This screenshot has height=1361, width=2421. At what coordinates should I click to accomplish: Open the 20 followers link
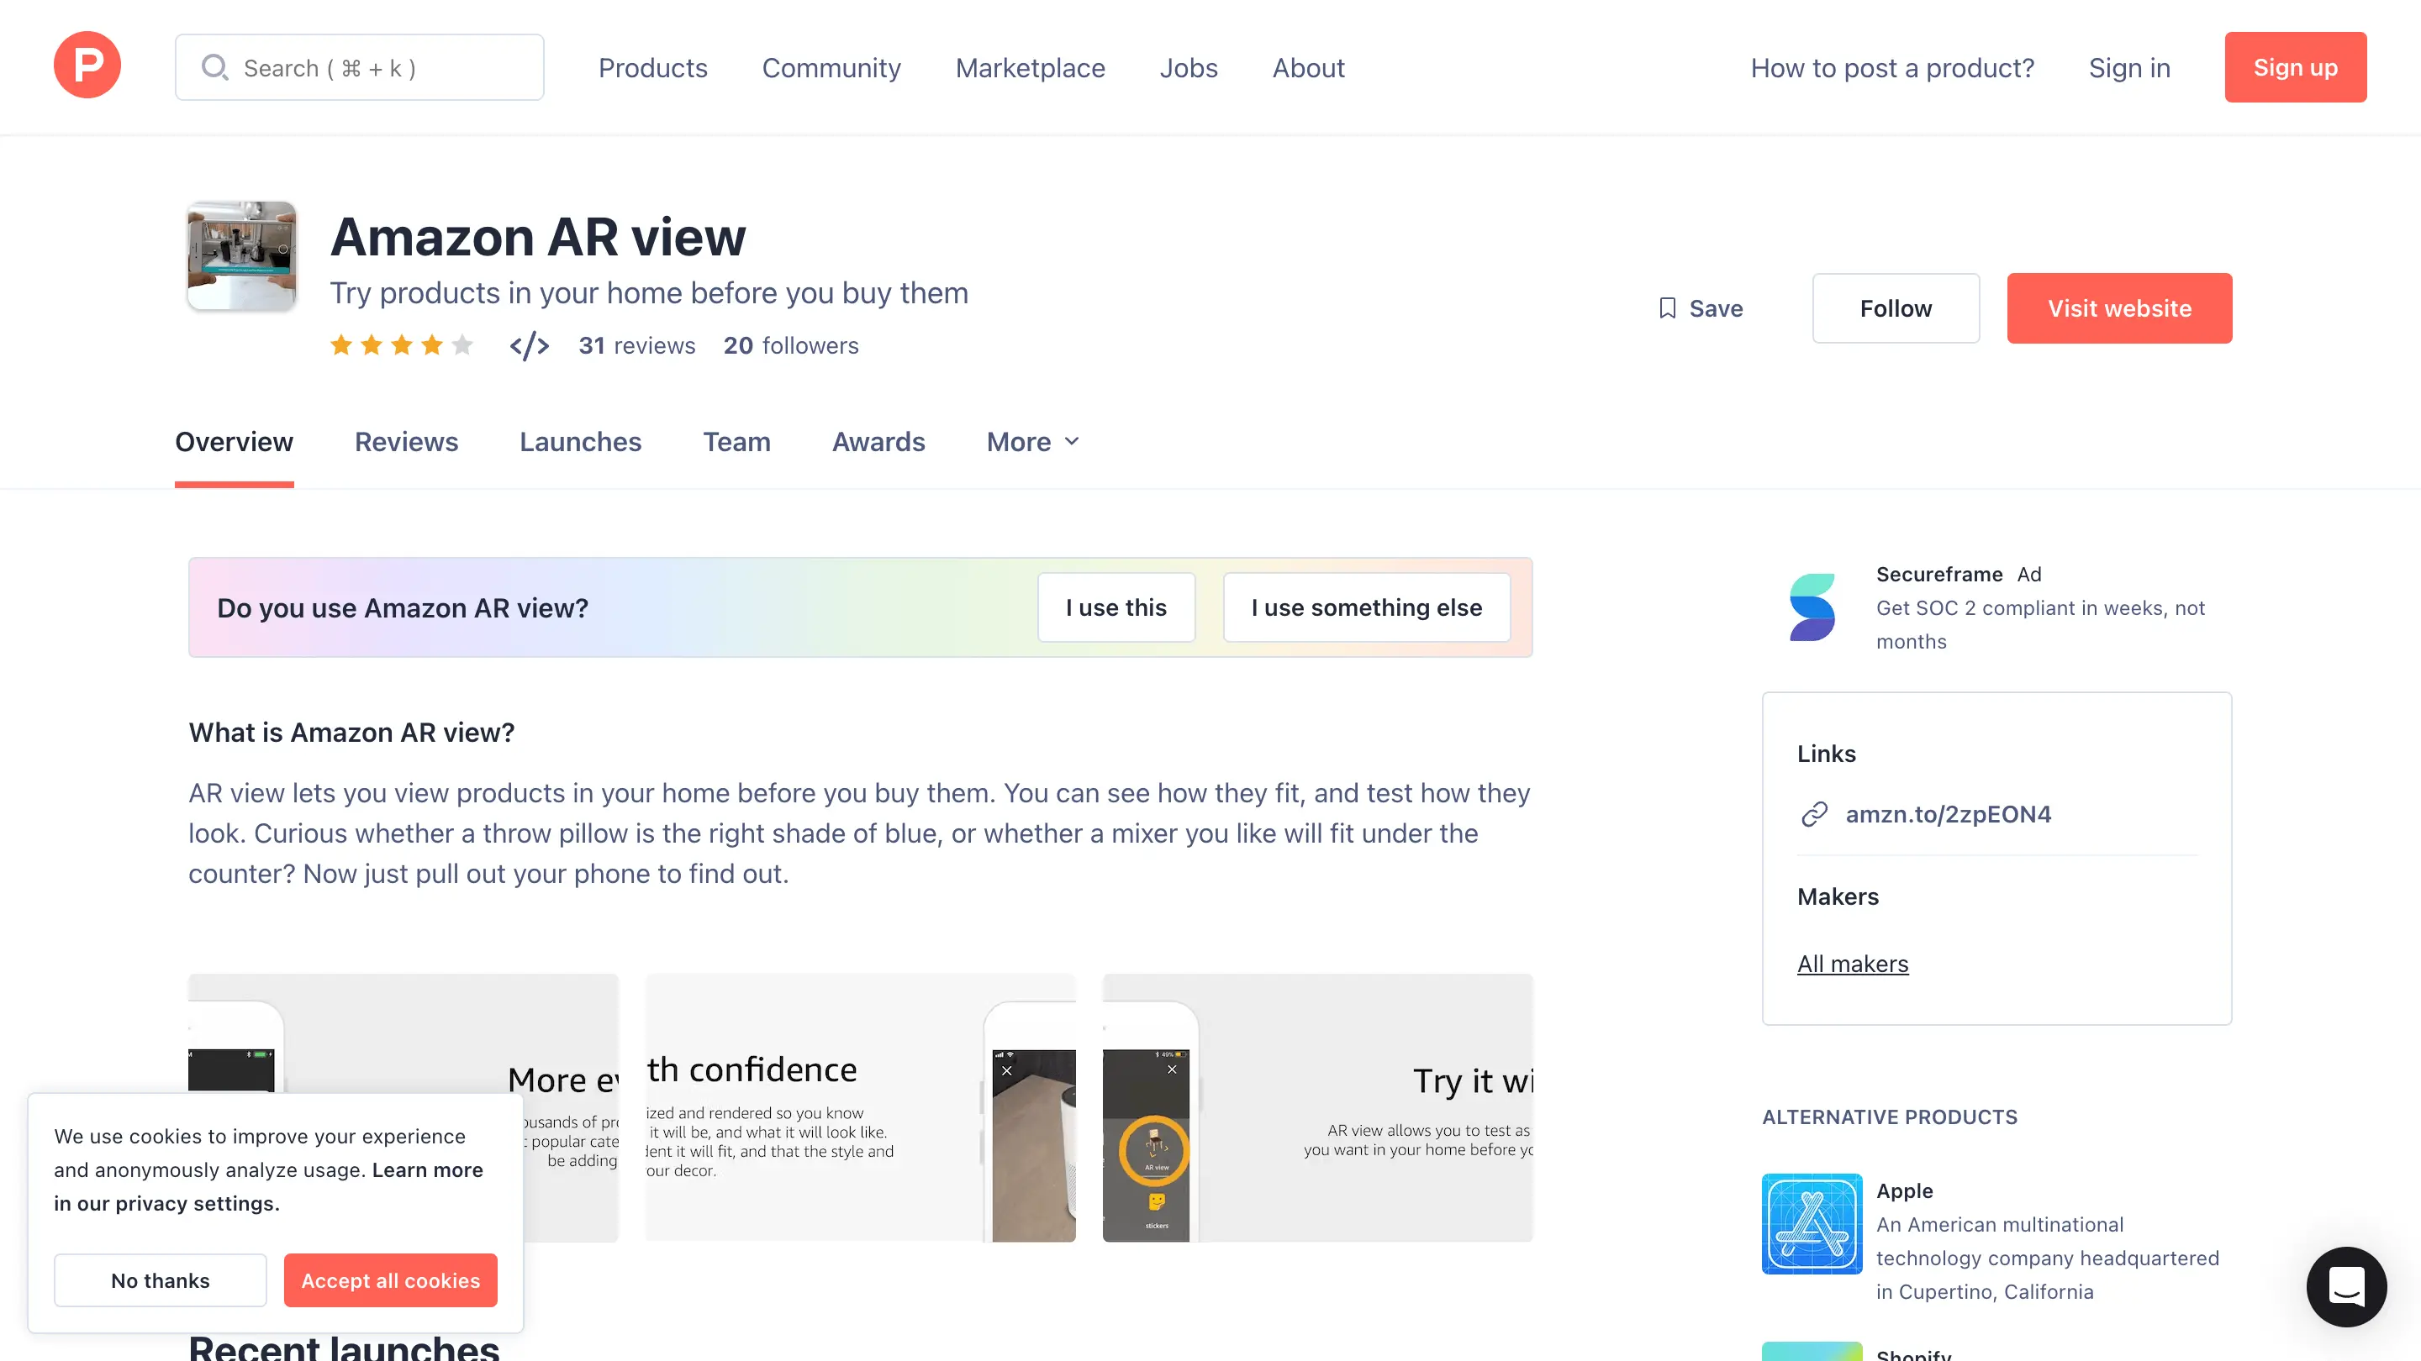[x=790, y=345]
